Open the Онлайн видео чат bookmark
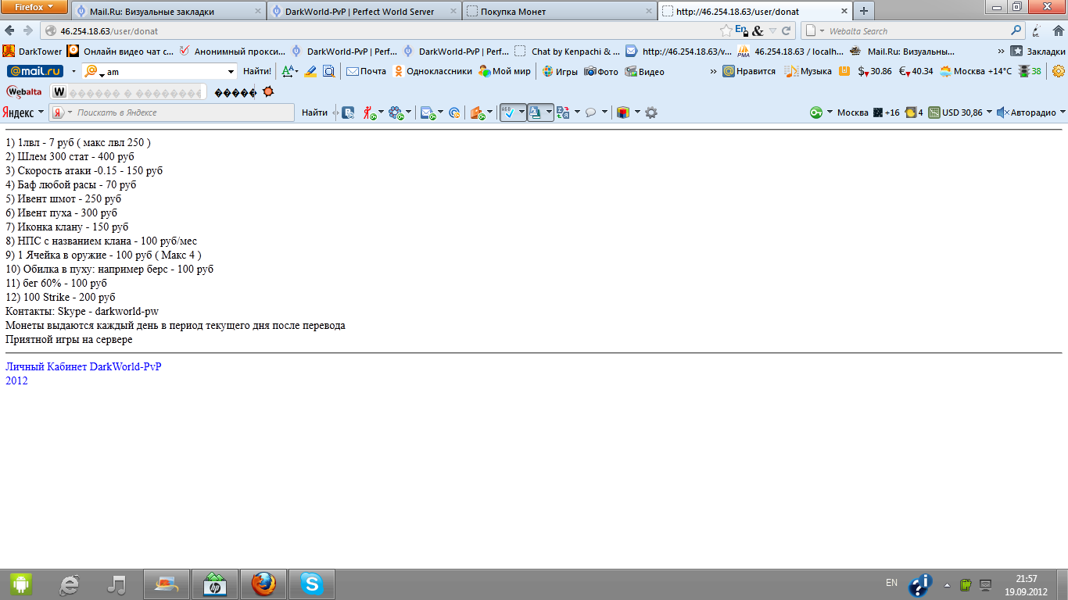The width and height of the screenshot is (1068, 600). tap(120, 51)
